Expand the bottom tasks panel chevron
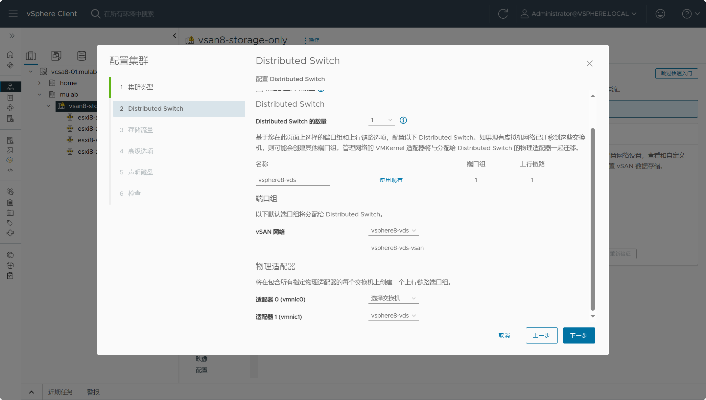The image size is (706, 400). coord(32,392)
